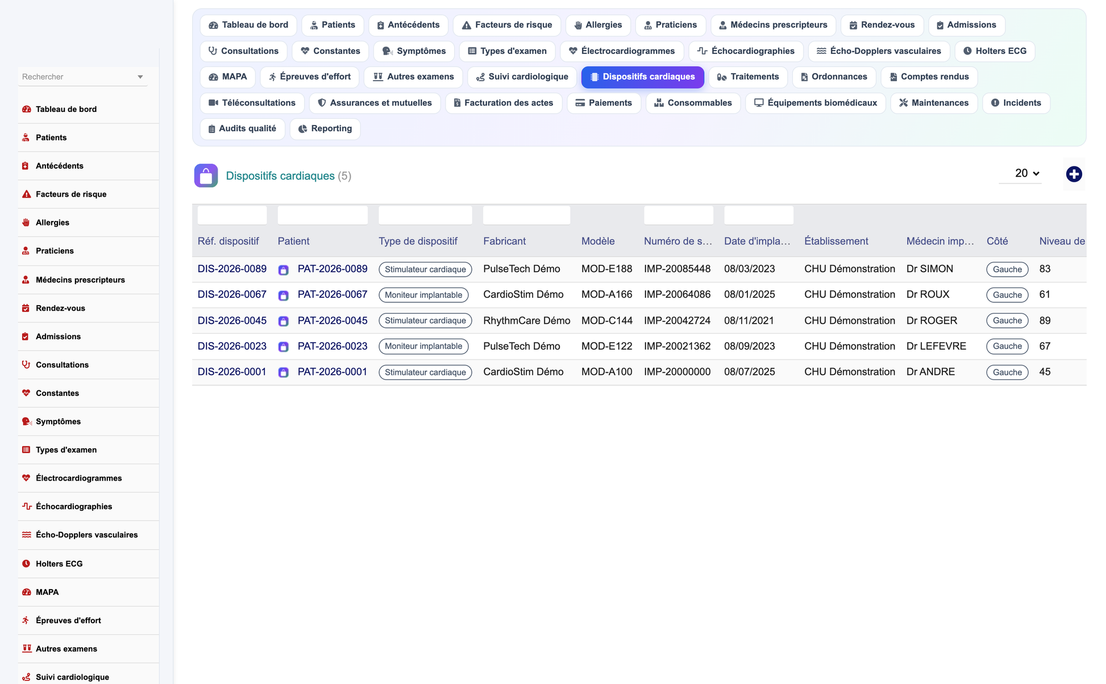Click patient icon beside PAT-2026-0089
1106x684 pixels.
point(283,270)
